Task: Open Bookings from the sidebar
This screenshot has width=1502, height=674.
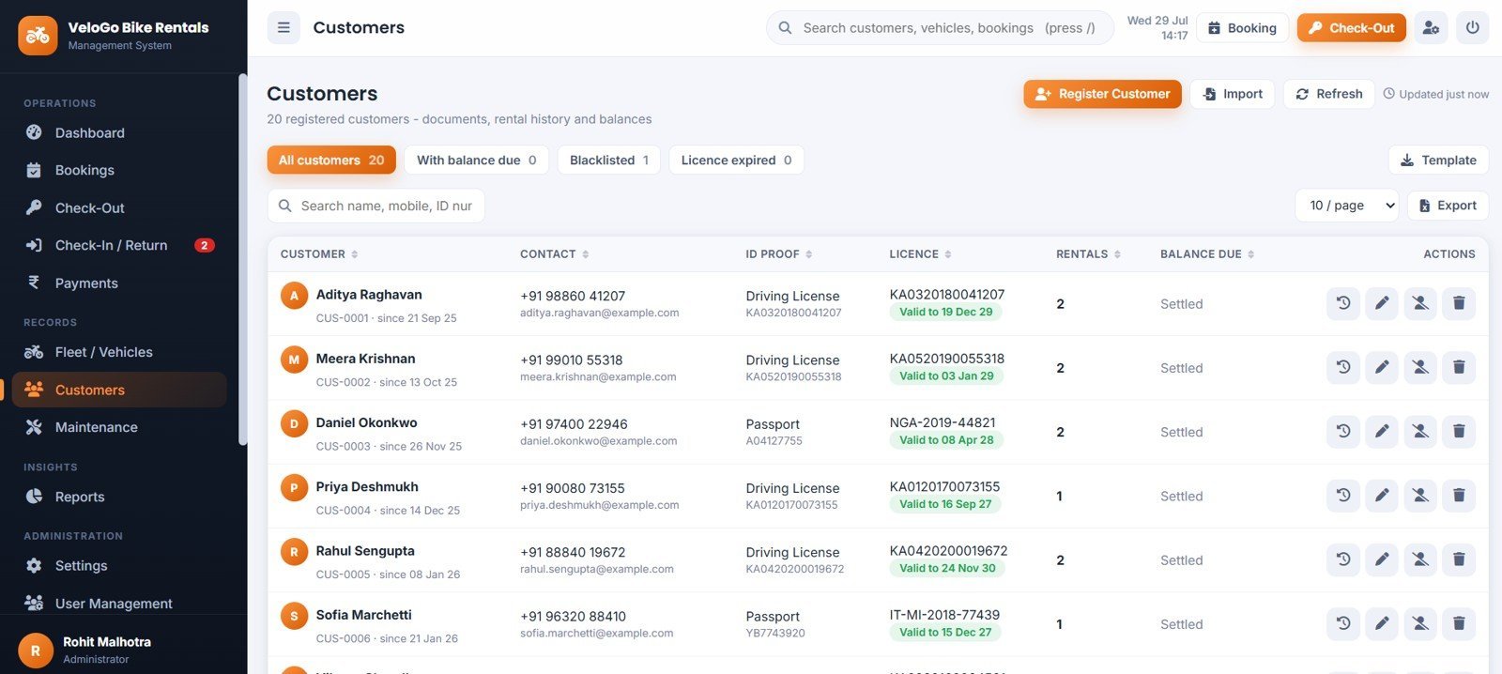Action: point(119,170)
